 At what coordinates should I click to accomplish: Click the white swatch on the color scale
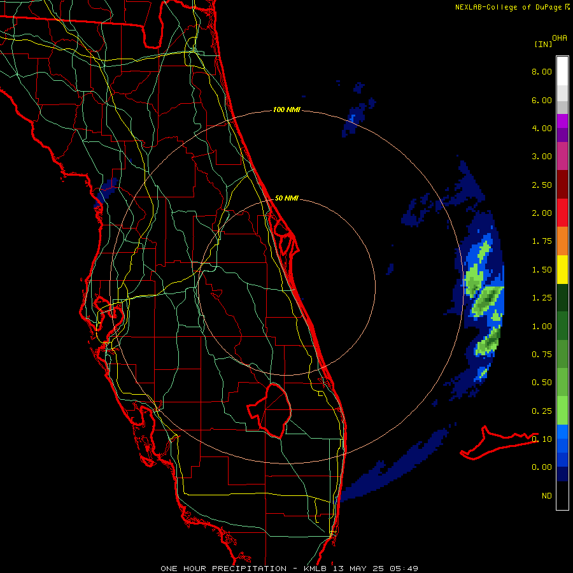coord(562,71)
